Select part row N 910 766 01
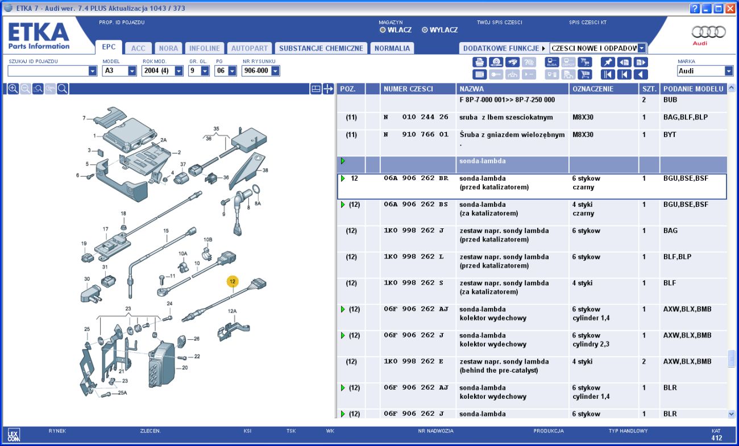 coord(532,143)
